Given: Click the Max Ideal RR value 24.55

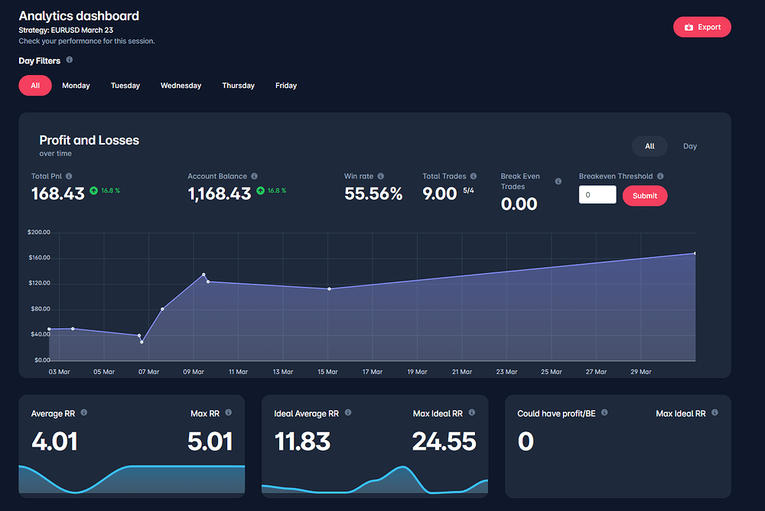Looking at the screenshot, I should 444,441.
